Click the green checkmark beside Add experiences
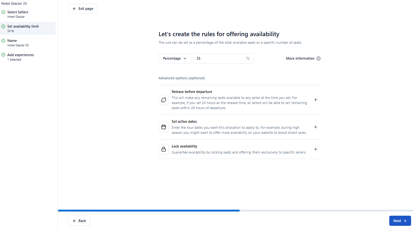The height and width of the screenshot is (229, 413). 3,55
